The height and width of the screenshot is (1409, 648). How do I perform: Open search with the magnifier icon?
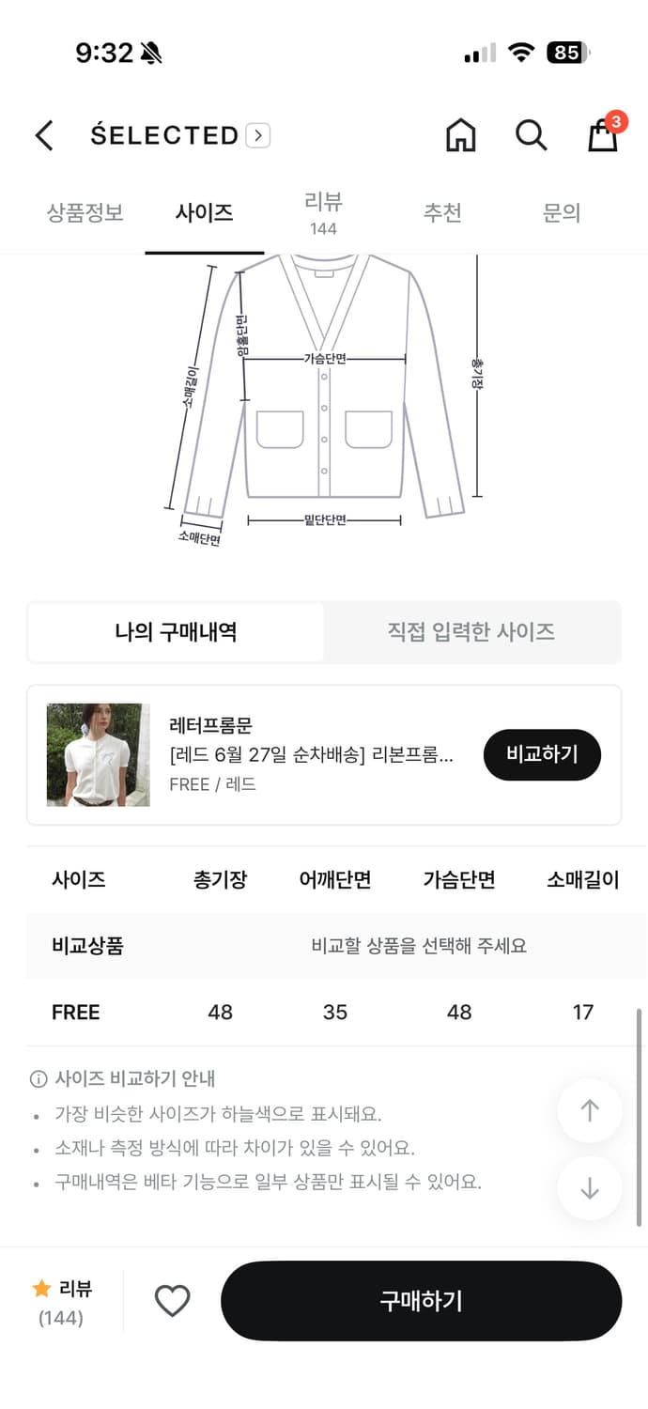532,135
